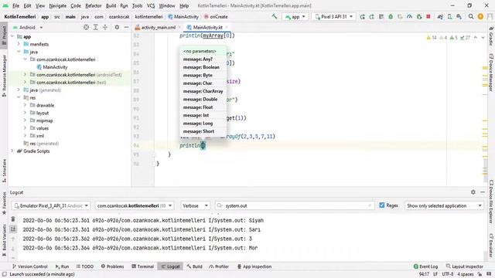Click the Debug app bug icon
The image size is (495, 278).
pos(391,17)
